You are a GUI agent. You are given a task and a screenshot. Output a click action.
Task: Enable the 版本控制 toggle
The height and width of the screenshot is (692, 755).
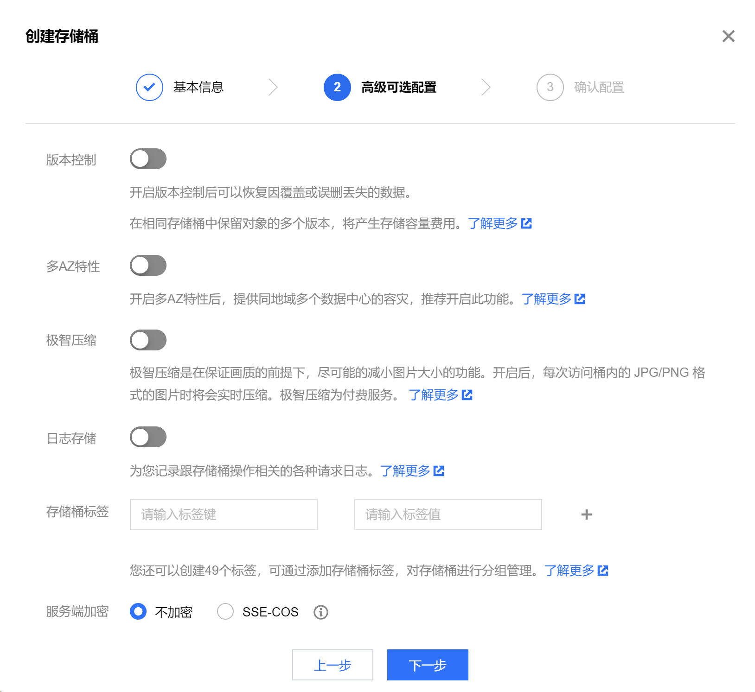pos(148,159)
